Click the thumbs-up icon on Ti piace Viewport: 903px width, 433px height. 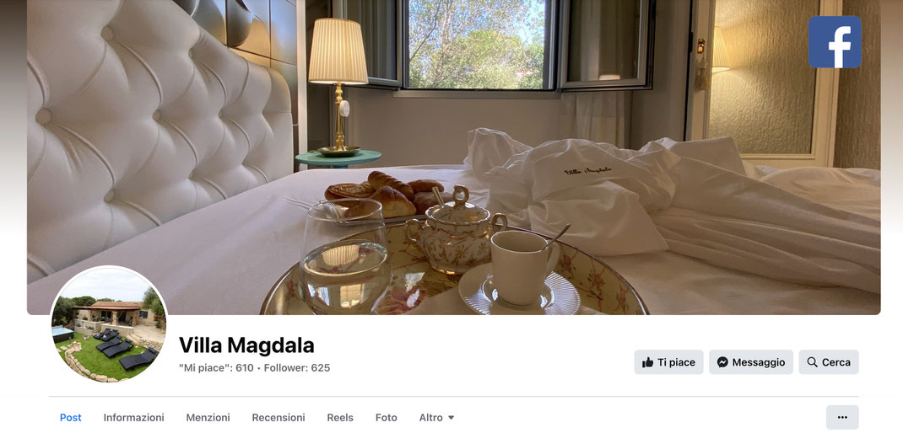(648, 362)
